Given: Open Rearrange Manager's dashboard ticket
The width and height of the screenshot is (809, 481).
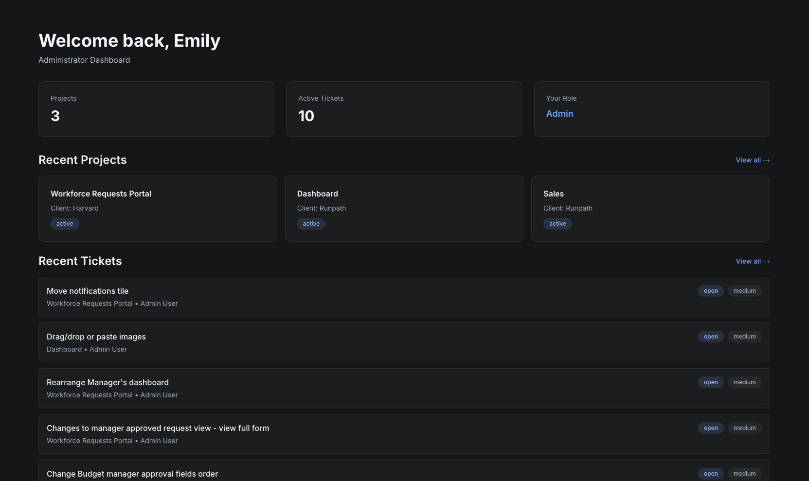Looking at the screenshot, I should [x=404, y=388].
